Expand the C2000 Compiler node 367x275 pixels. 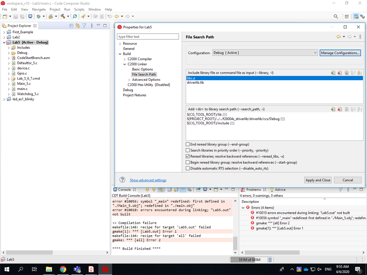point(125,59)
